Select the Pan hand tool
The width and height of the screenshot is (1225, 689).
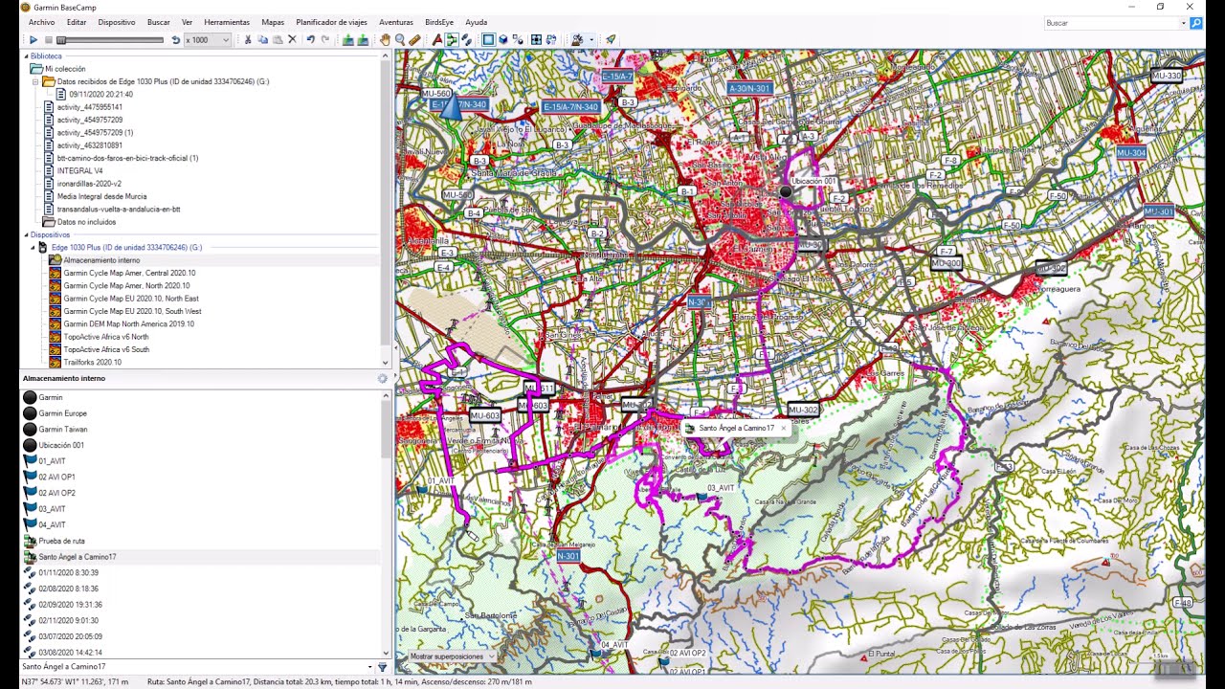tap(386, 40)
